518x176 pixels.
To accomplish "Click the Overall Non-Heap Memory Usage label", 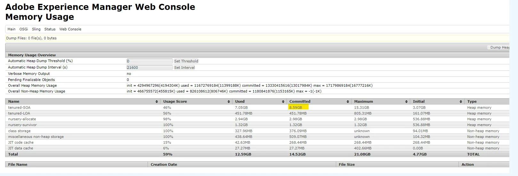I will coord(36,91).
